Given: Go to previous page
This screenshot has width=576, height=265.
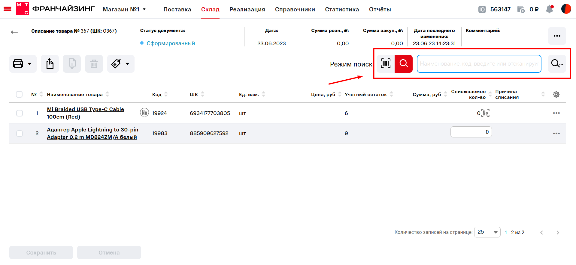Looking at the screenshot, I should tap(541, 233).
